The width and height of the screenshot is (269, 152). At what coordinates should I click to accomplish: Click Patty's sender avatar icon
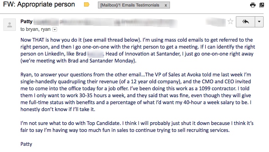pyautogui.click(x=10, y=25)
